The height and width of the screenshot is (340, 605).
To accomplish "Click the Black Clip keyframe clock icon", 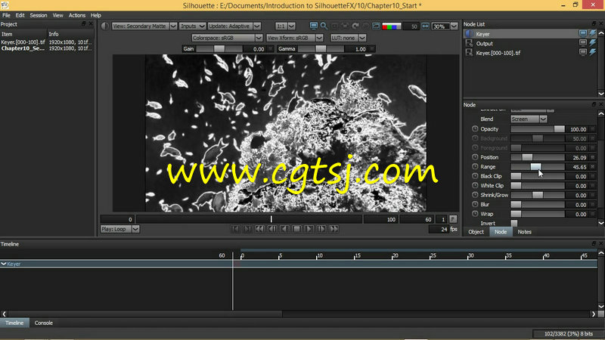I will tap(475, 176).
